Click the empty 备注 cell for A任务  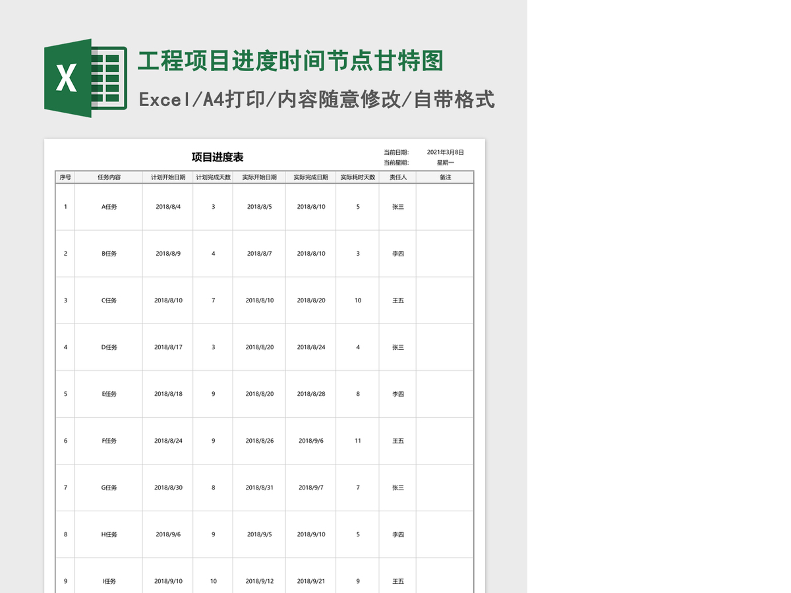445,207
